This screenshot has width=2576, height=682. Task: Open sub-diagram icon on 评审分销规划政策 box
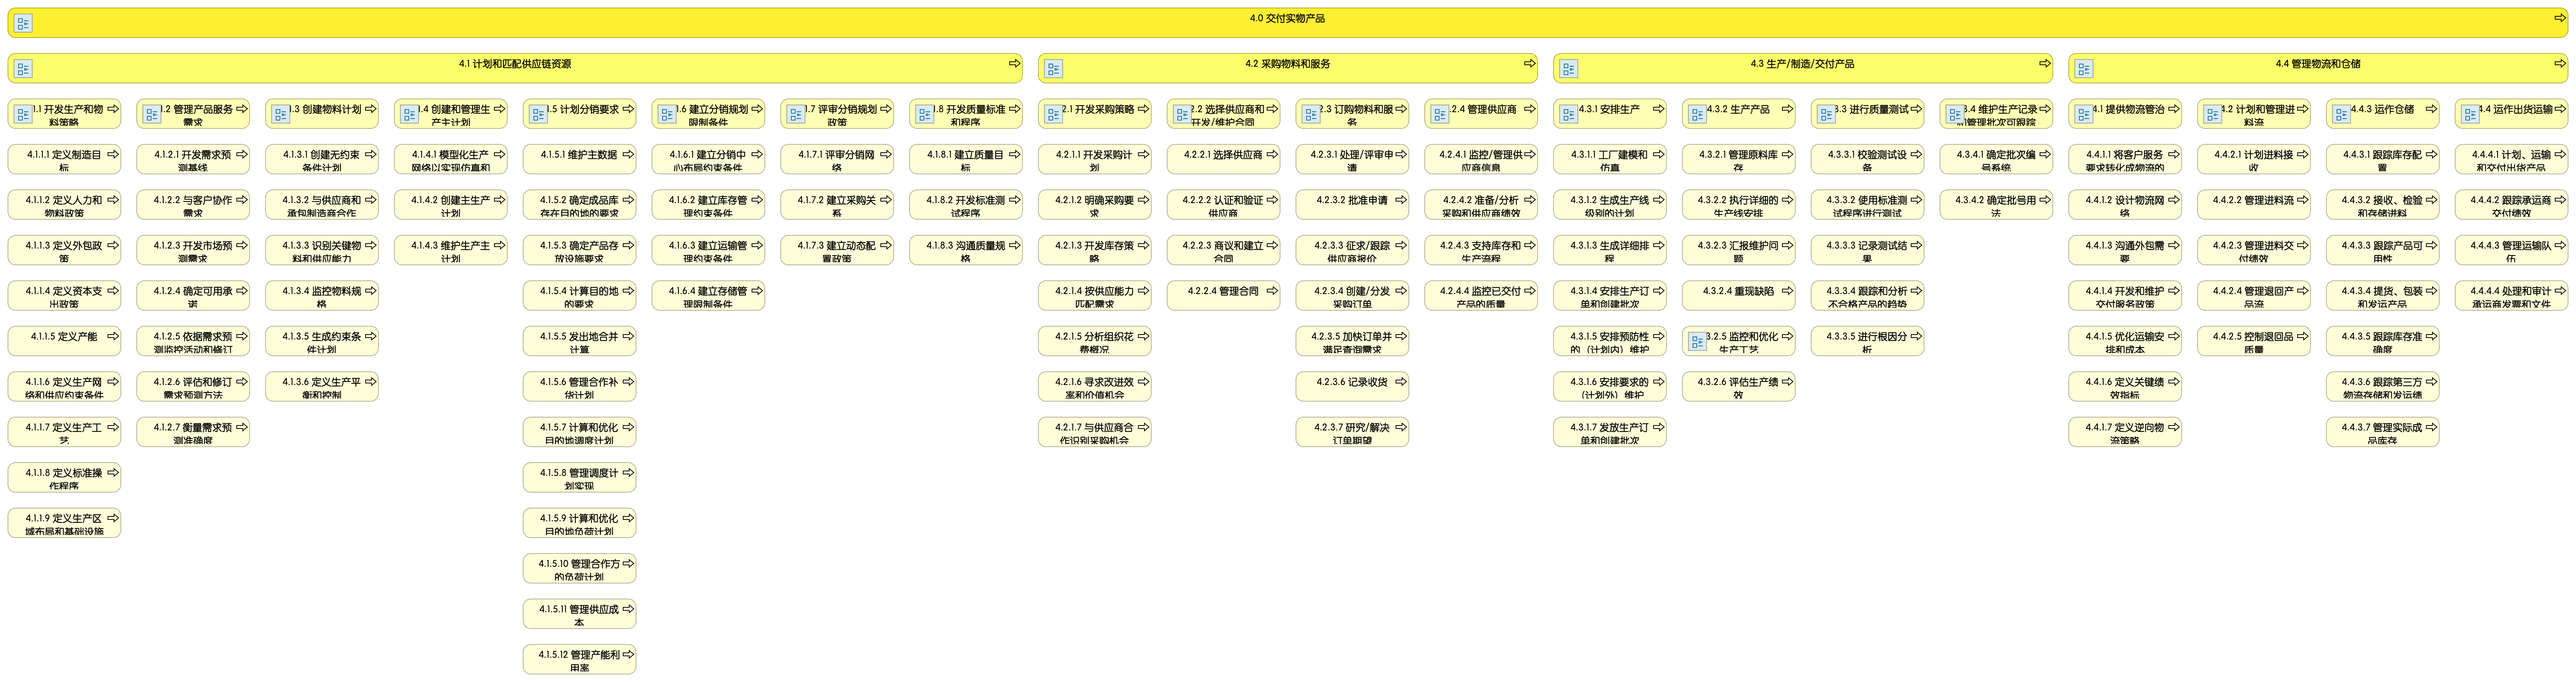point(796,114)
